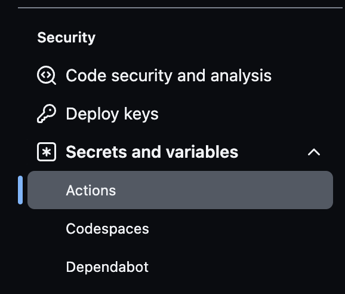Click the Code security and analysis label text

[169, 75]
